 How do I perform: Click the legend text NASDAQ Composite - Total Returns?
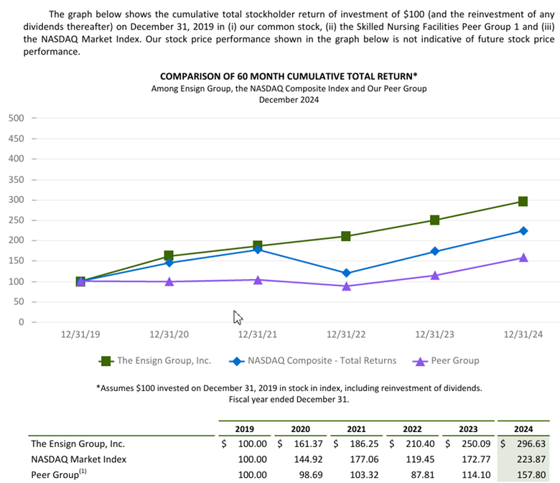click(x=322, y=360)
